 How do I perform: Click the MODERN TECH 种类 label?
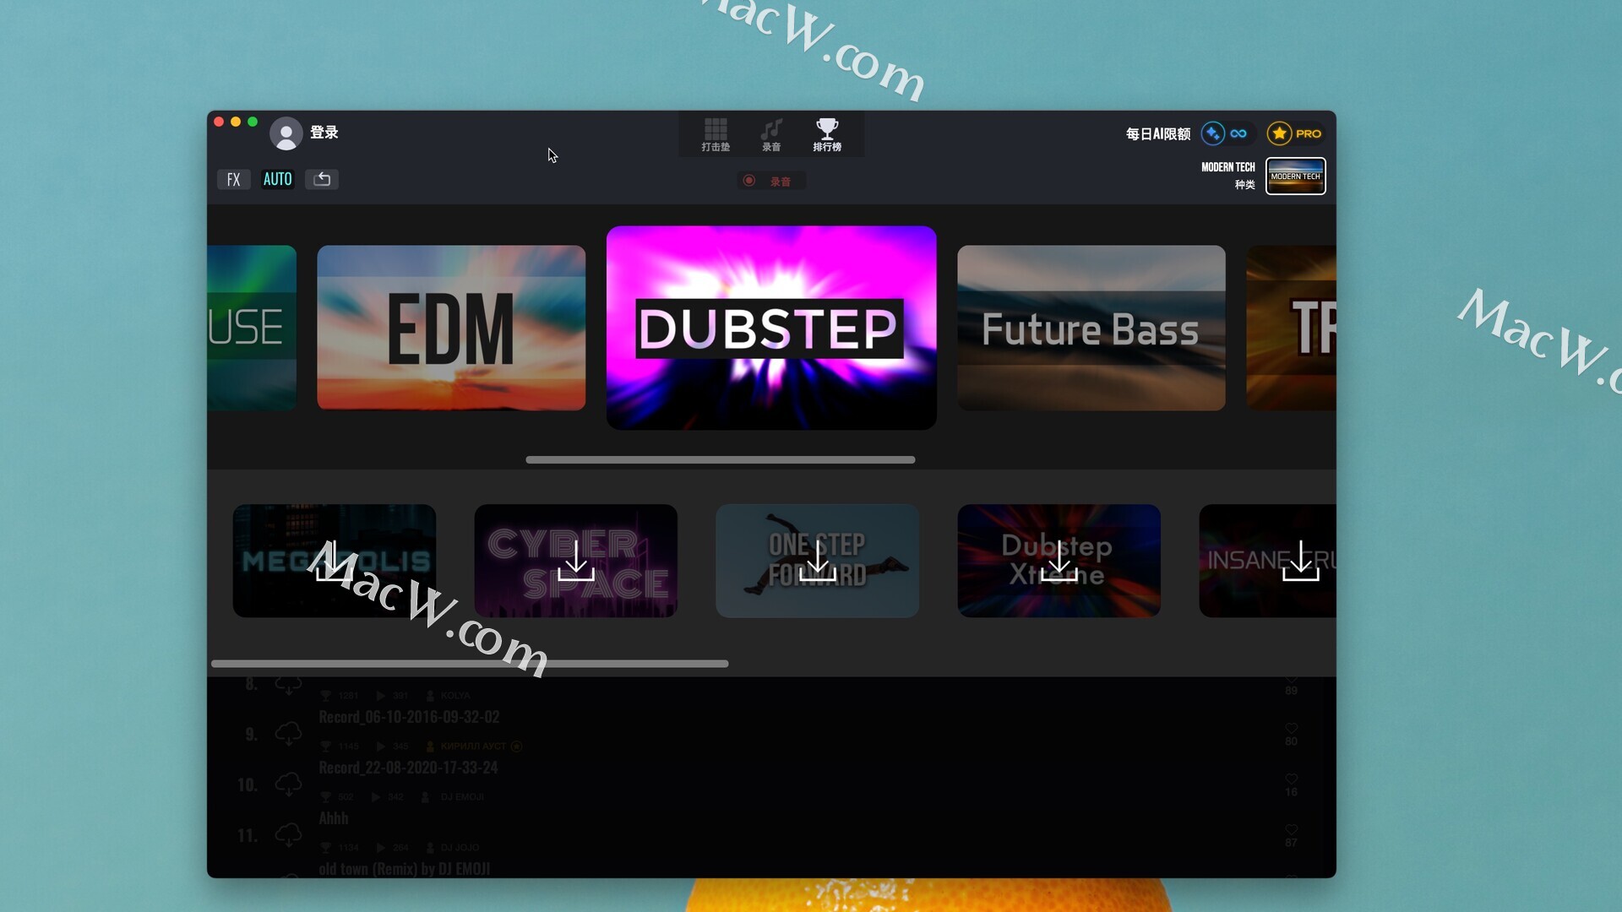point(1228,176)
